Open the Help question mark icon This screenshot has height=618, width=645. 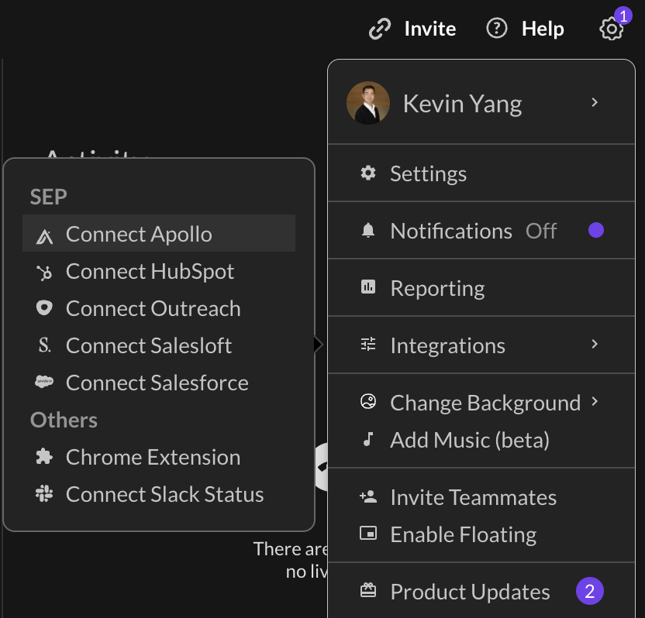(496, 29)
